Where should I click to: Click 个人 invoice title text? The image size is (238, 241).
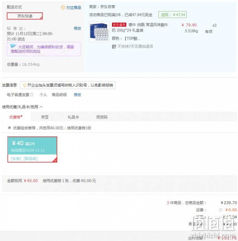tap(43, 95)
